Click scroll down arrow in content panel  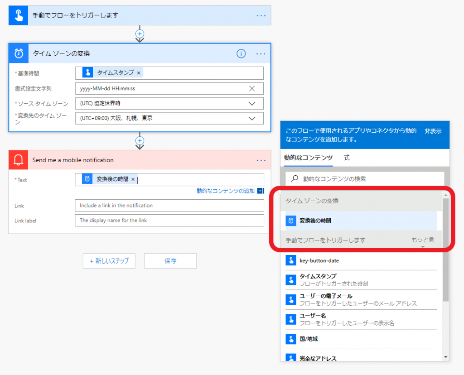coord(446,357)
